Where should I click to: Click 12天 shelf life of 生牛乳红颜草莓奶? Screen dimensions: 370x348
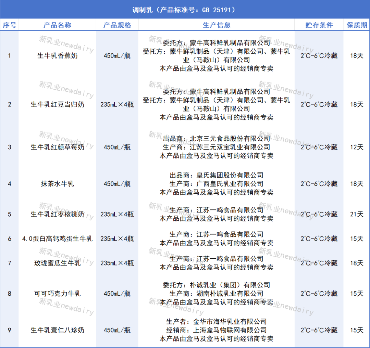[x=357, y=147]
